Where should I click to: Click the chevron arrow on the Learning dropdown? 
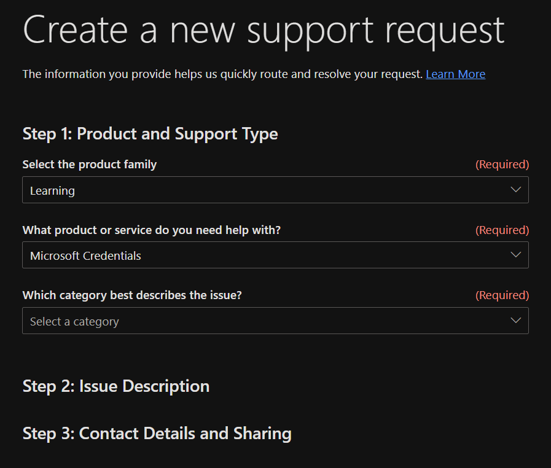pyautogui.click(x=516, y=190)
